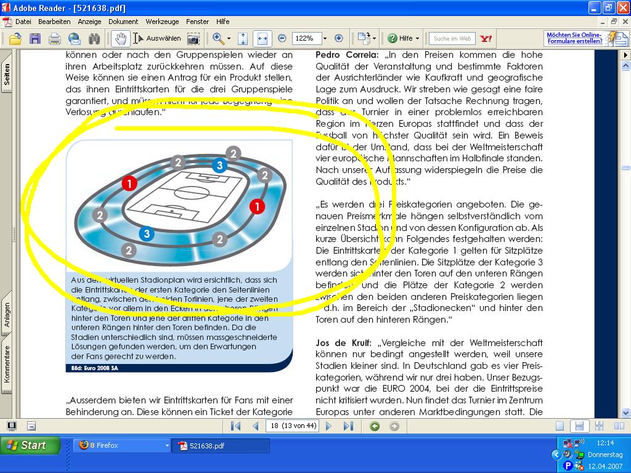
Task: Print the document using the printer icon
Action: [55, 39]
